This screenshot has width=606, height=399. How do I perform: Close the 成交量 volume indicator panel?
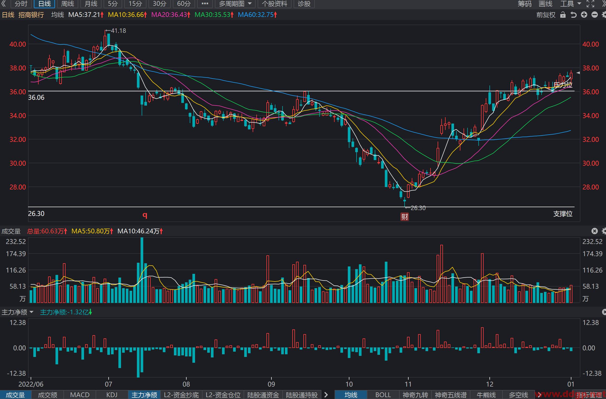(595, 231)
